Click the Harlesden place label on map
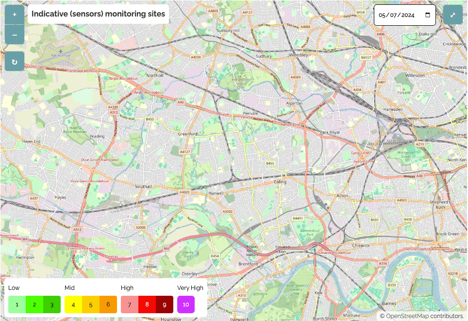 [393, 109]
